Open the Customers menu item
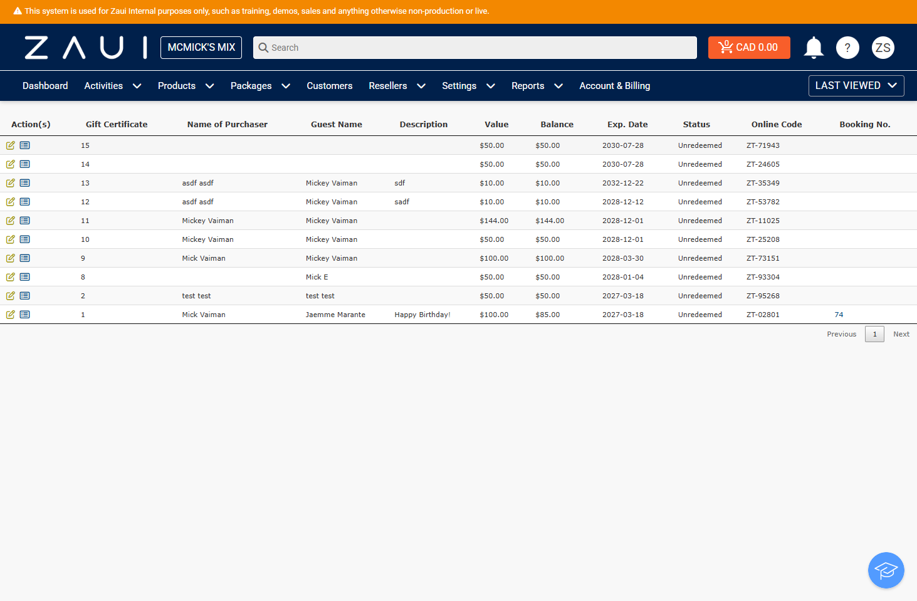The image size is (917, 601). (330, 86)
